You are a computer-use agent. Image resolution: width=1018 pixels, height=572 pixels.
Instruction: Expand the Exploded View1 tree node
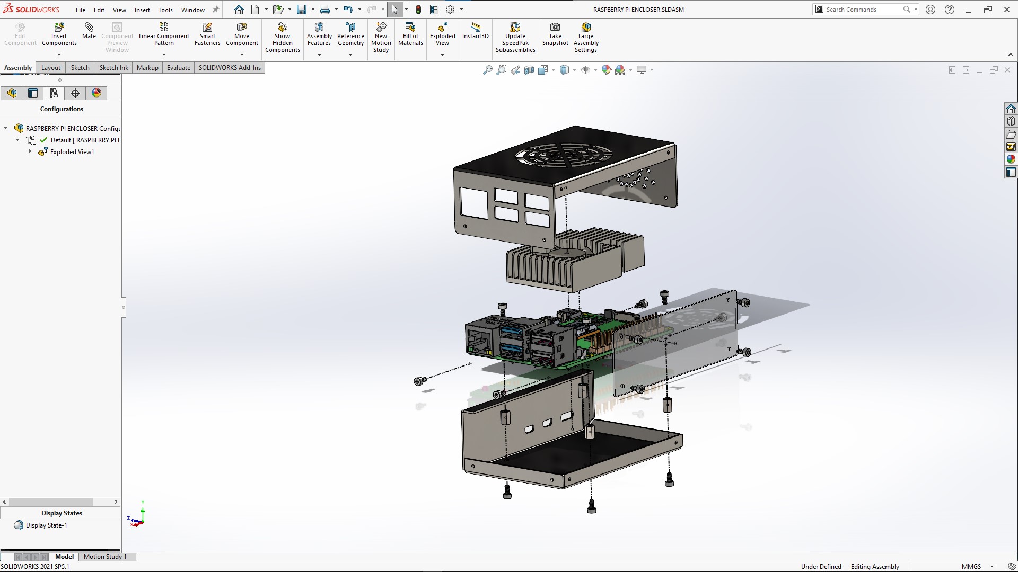30,152
